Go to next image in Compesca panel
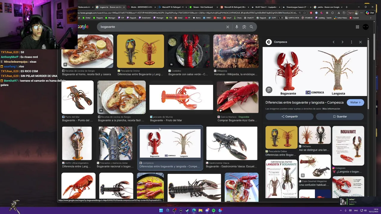 342,42
